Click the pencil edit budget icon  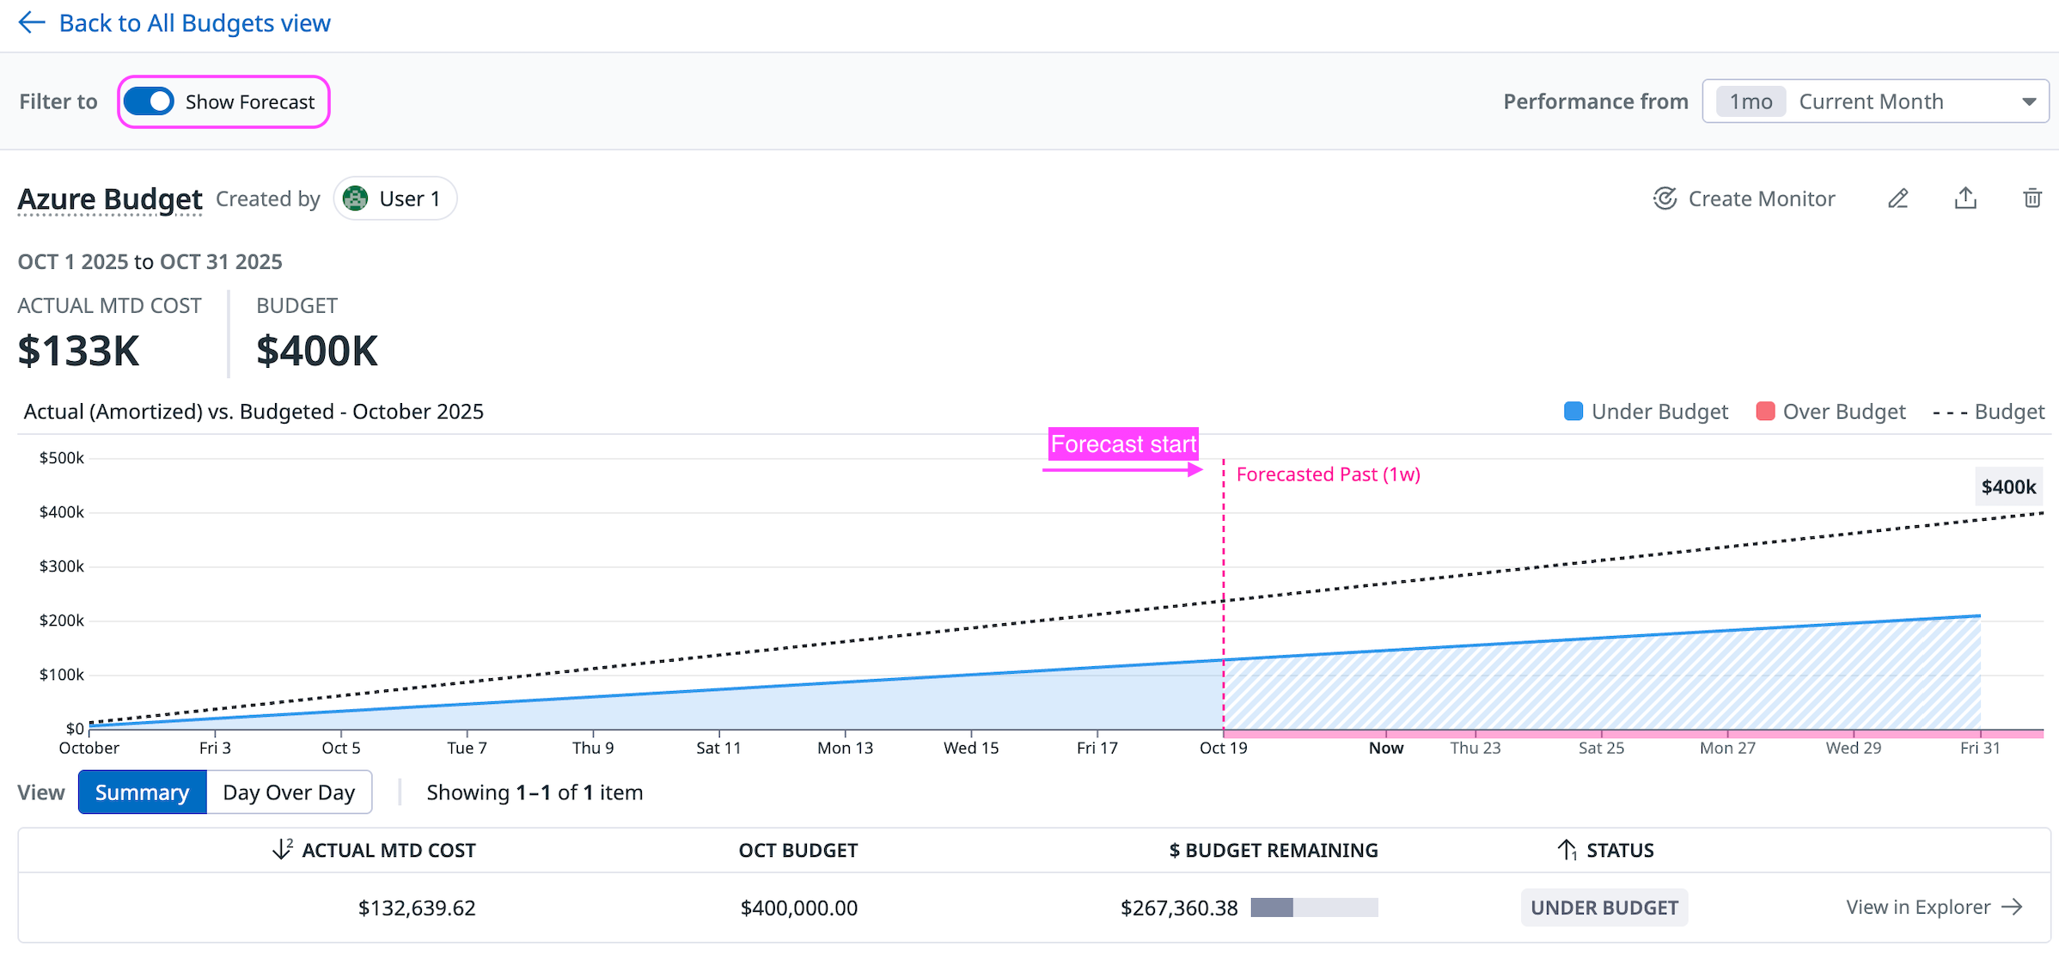coord(1898,199)
